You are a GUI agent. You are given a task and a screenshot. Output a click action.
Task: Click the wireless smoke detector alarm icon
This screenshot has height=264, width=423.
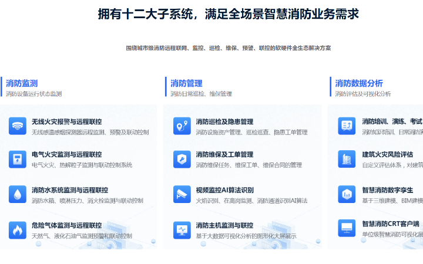(x=18, y=126)
